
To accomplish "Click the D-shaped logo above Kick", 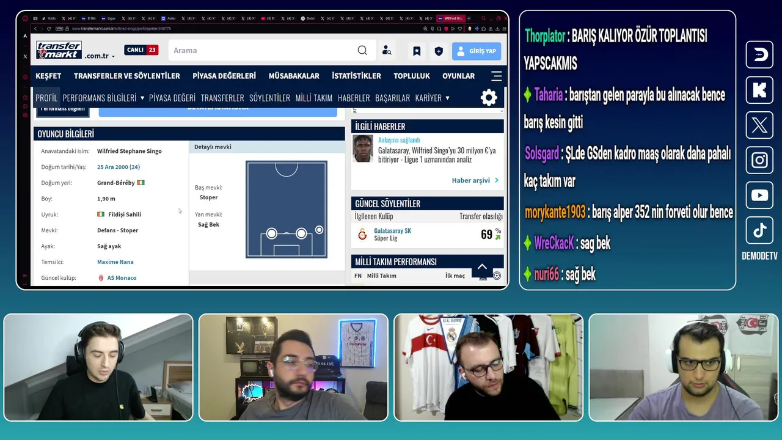I will click(759, 55).
